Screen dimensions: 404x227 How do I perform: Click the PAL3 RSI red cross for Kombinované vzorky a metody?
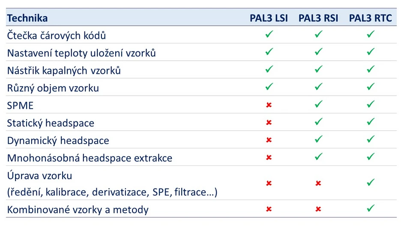click(x=318, y=209)
